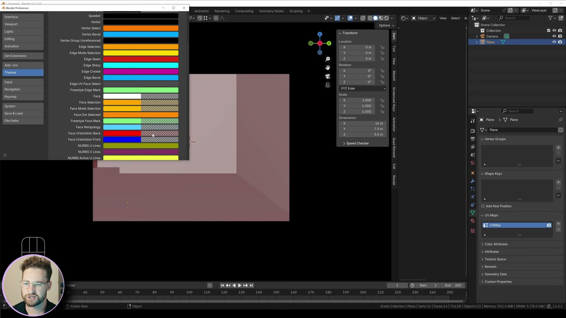This screenshot has width=566, height=318.
Task: Open the View Layer properties tab icon
Action: pyautogui.click(x=473, y=147)
